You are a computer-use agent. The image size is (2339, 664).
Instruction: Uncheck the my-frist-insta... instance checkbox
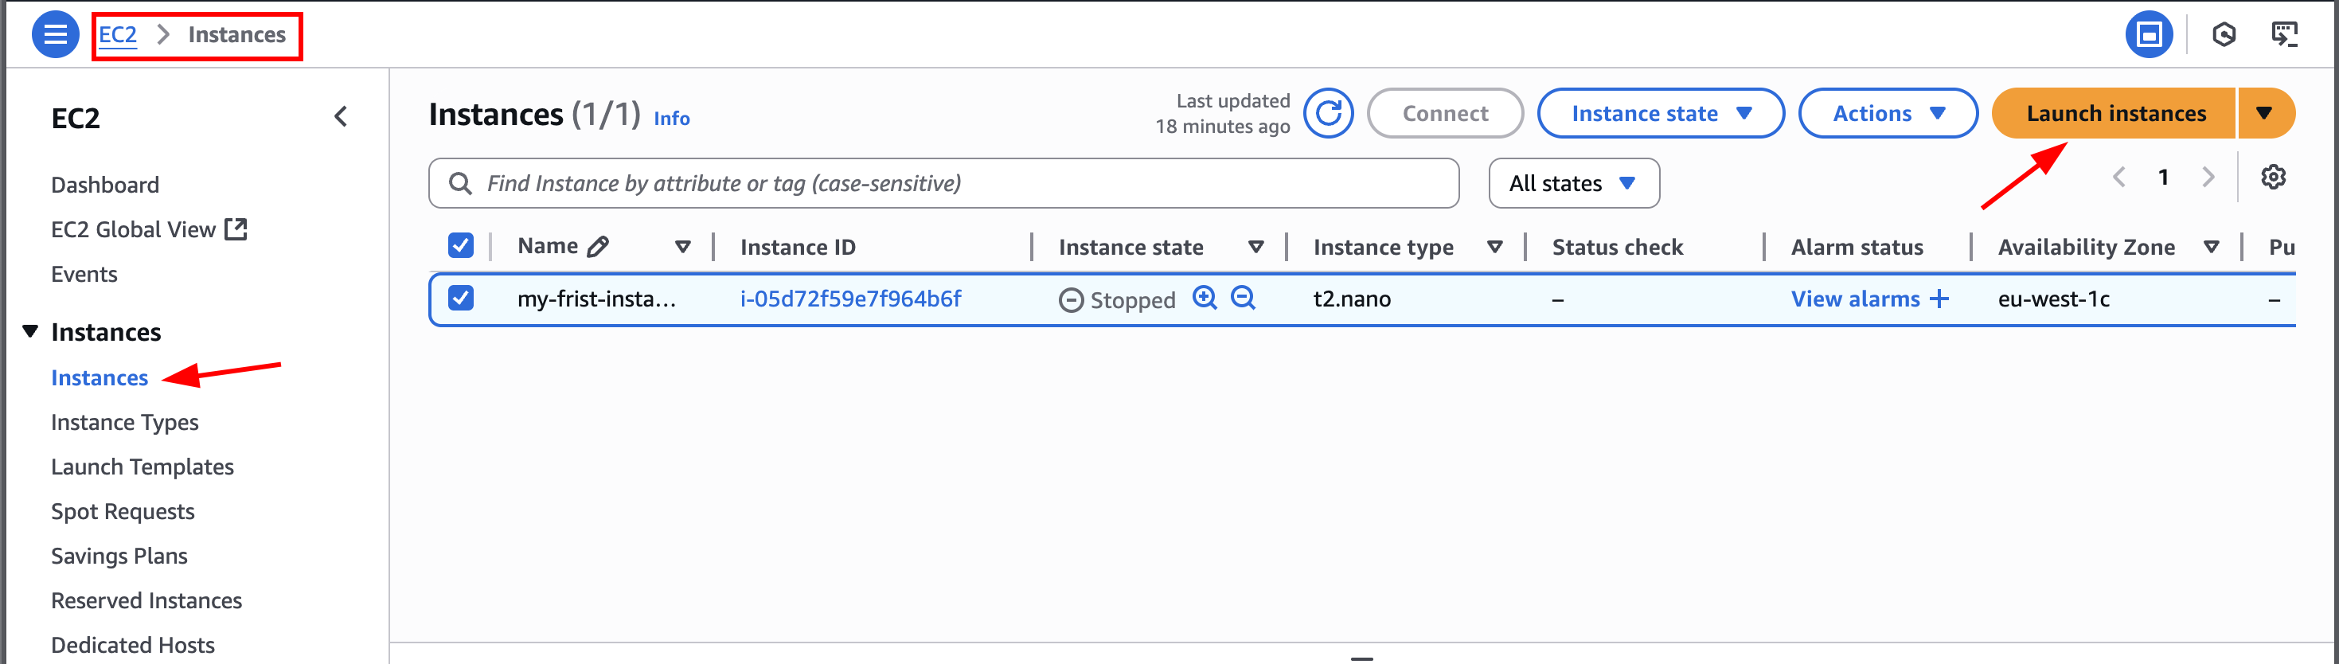coord(460,298)
